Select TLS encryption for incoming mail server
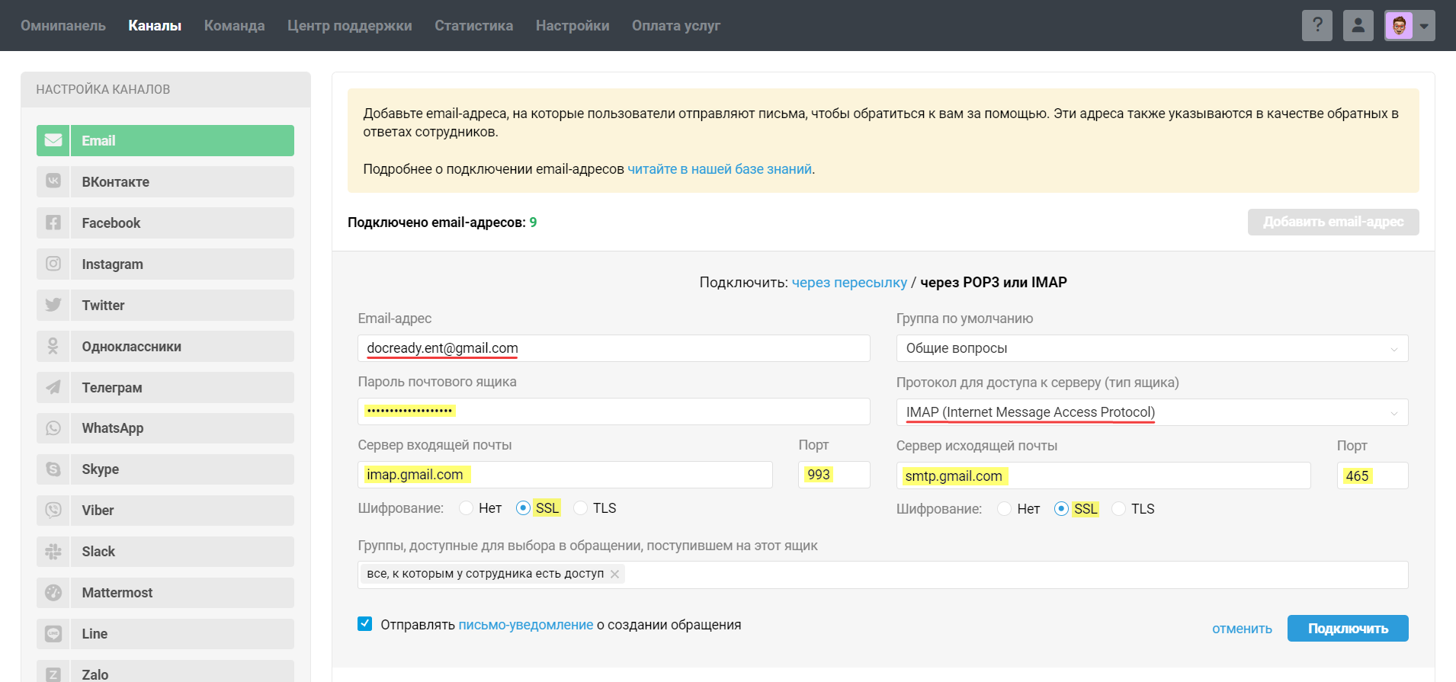Screen dimensions: 1456x682 pyautogui.click(x=581, y=508)
